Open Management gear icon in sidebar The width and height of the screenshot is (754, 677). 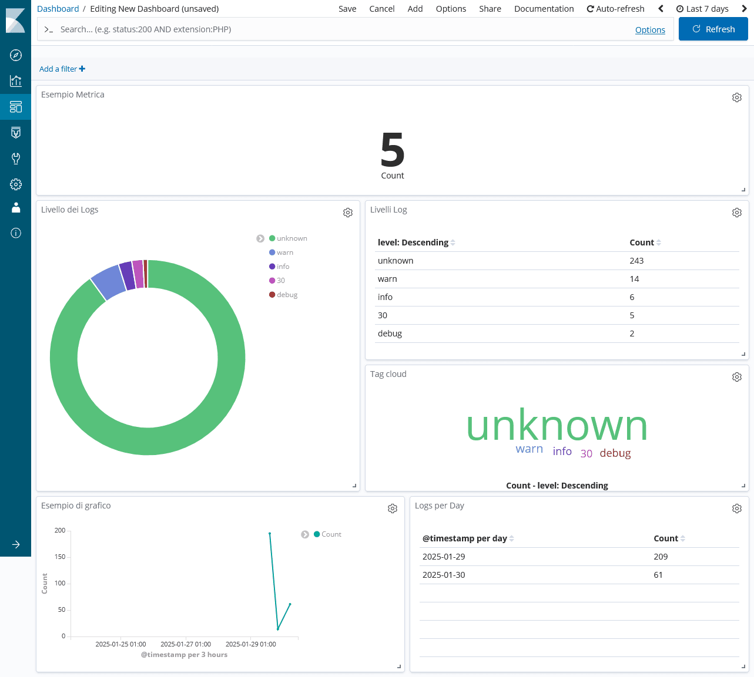(16, 184)
